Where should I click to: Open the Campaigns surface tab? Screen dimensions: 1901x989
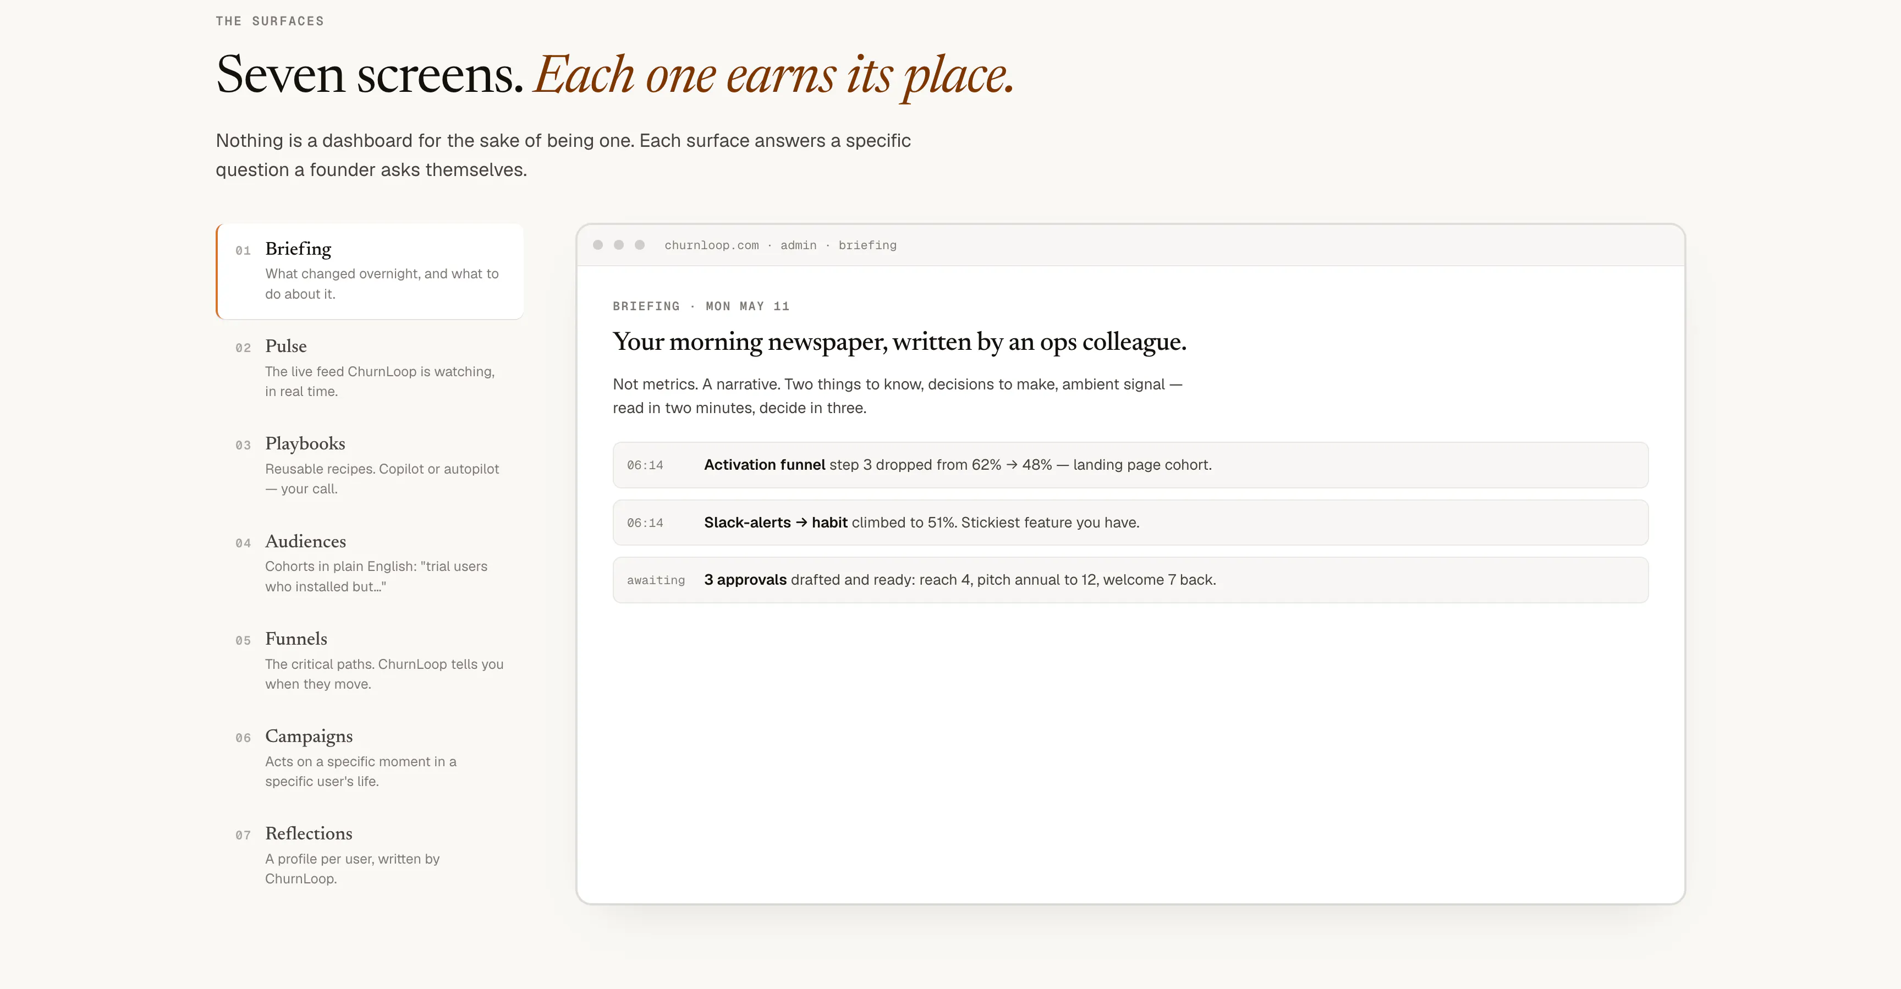pyautogui.click(x=370, y=758)
